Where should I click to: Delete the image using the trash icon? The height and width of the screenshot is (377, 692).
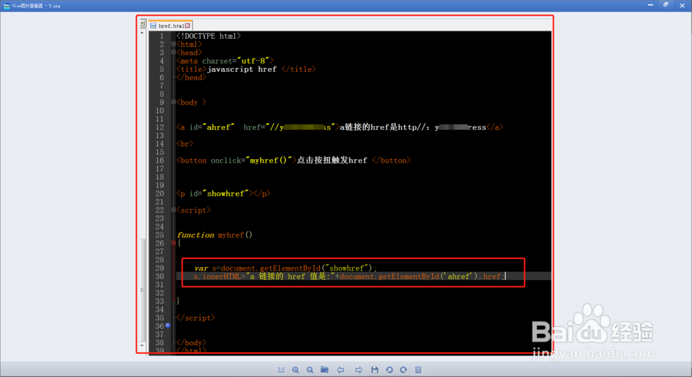418,369
